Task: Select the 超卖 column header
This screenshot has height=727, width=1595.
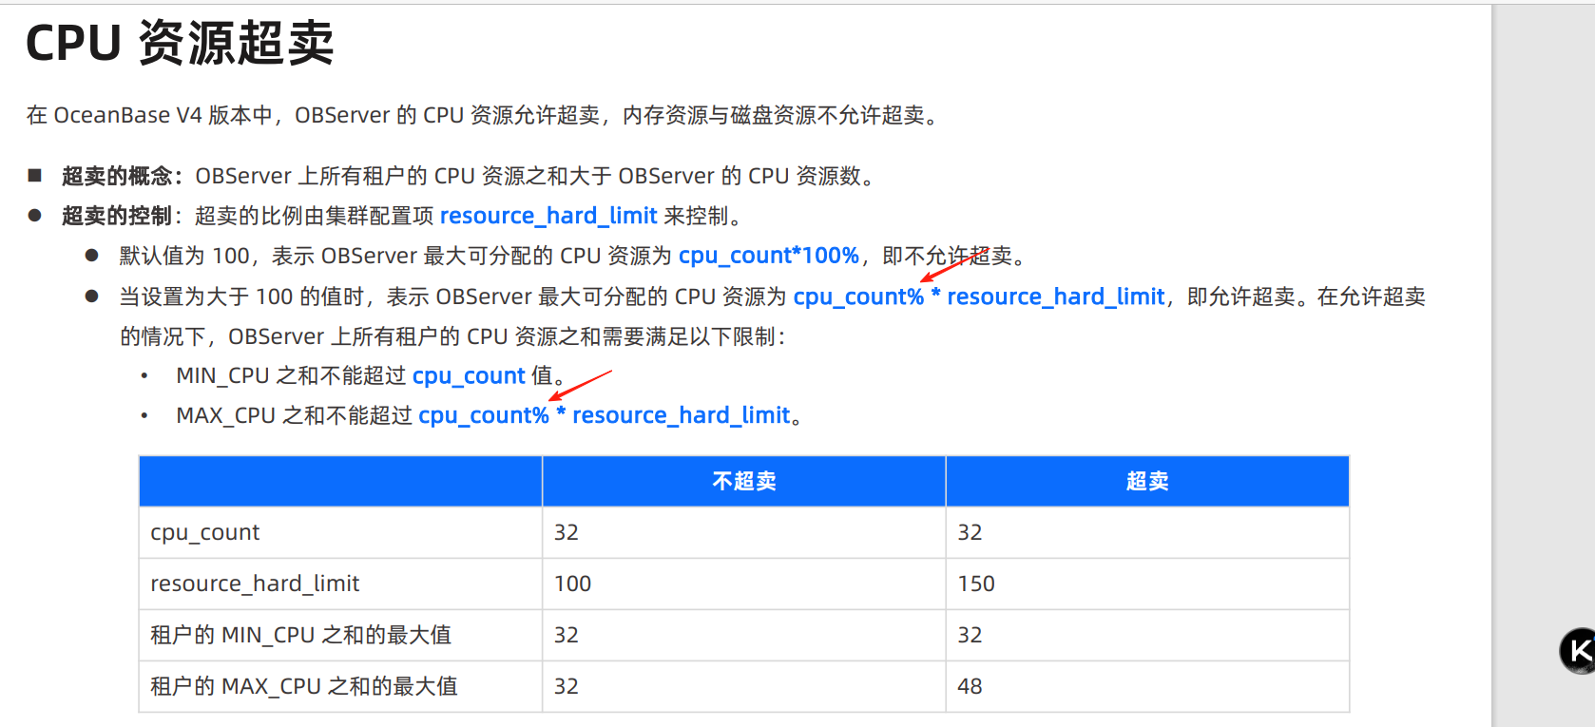Action: (1147, 481)
